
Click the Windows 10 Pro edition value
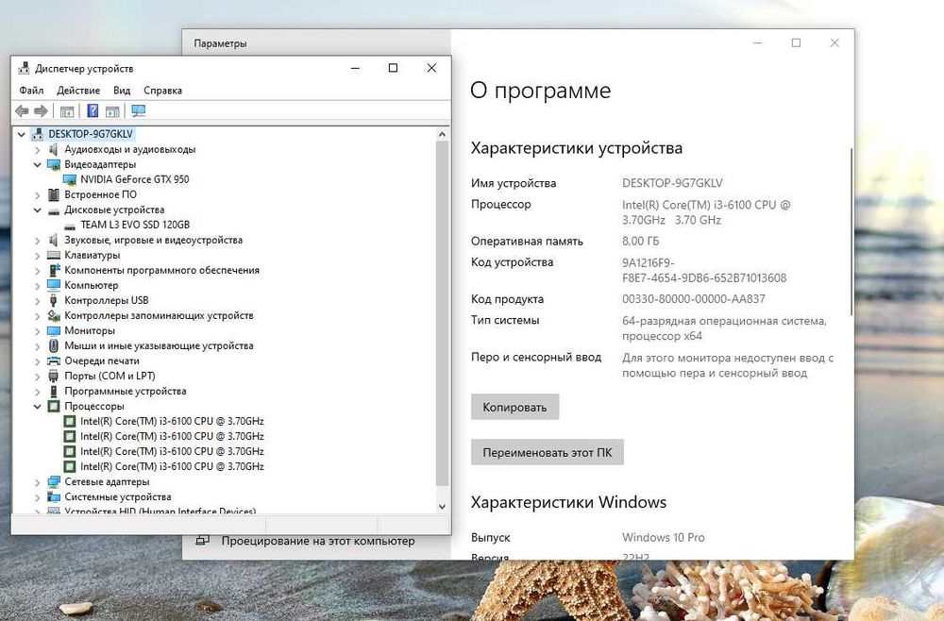point(664,537)
